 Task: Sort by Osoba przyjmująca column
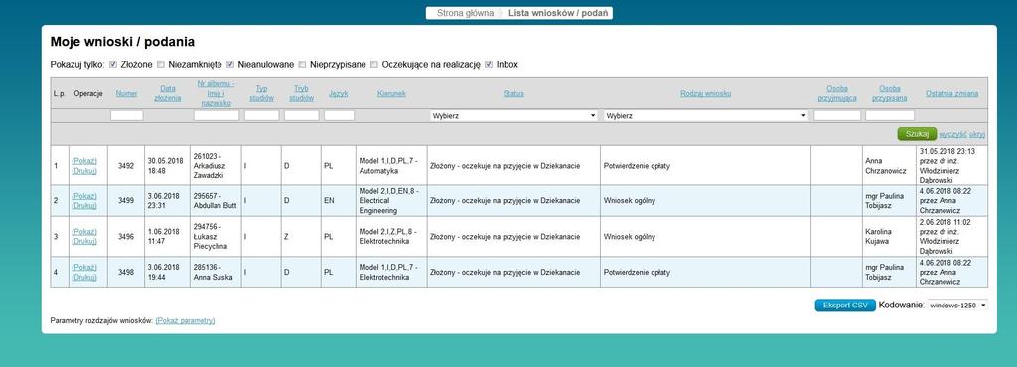[x=837, y=94]
